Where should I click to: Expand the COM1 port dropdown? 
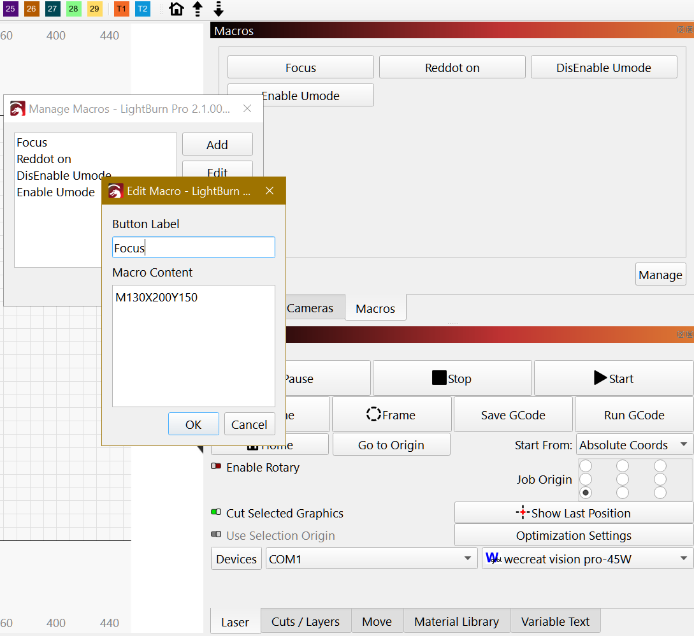tap(371, 559)
